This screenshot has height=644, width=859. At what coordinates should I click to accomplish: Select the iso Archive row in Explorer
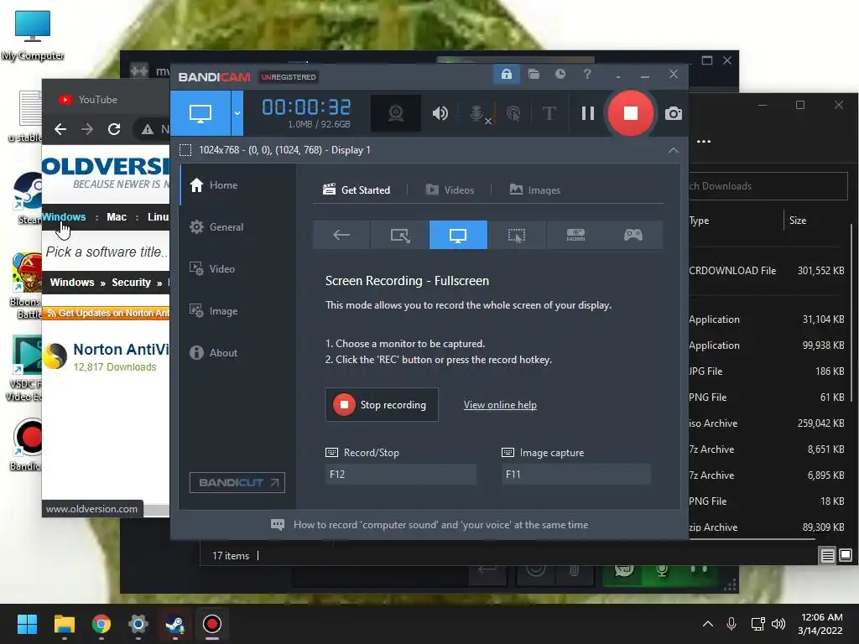pyautogui.click(x=768, y=423)
